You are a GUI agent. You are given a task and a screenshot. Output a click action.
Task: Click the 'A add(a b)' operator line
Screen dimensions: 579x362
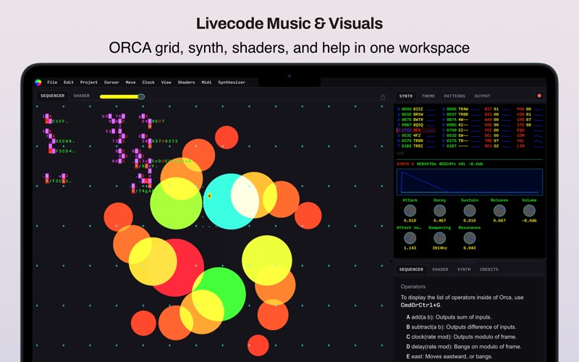[449, 317]
